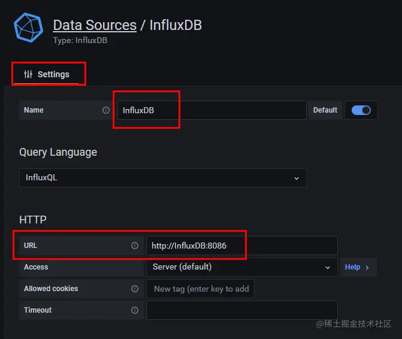The height and width of the screenshot is (339, 402).
Task: Click the Name input field with InfluxDB
Action: [211, 110]
